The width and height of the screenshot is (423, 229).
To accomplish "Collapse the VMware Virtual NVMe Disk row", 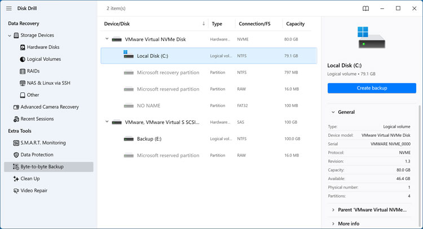I will (x=107, y=39).
